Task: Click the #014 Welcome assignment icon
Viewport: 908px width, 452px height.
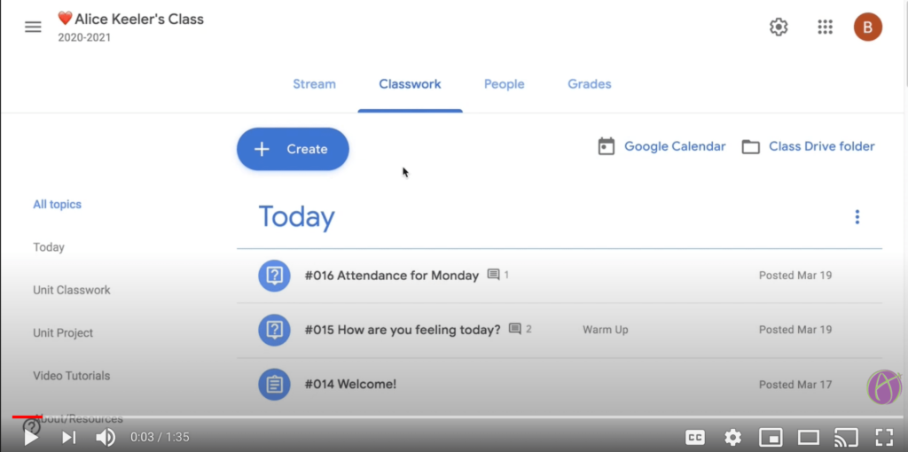Action: click(x=274, y=385)
